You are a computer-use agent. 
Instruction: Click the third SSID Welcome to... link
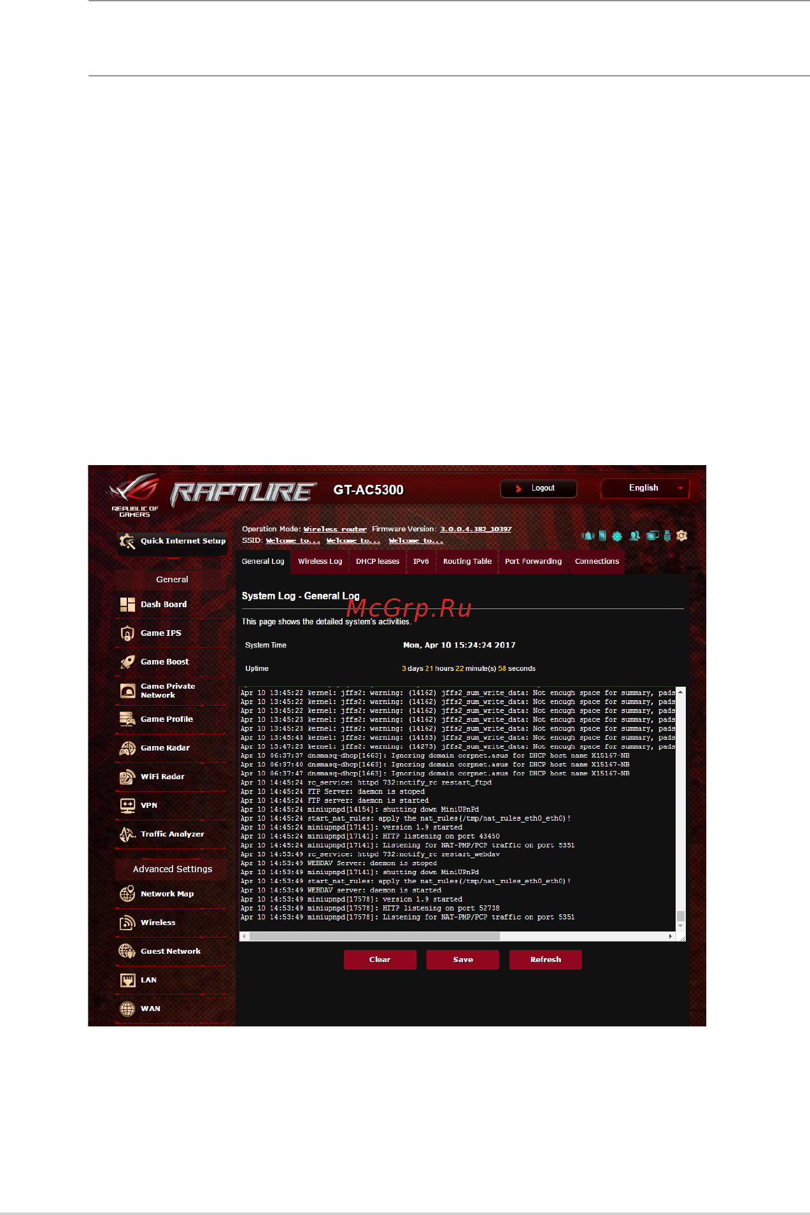[416, 541]
